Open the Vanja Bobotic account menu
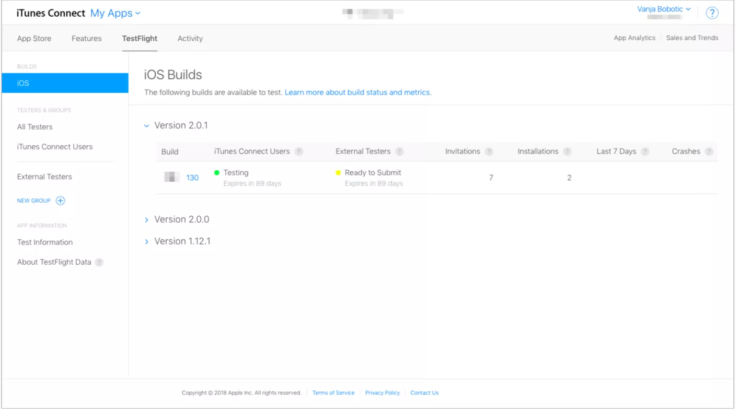Viewport: 737px width, 409px height. click(664, 9)
